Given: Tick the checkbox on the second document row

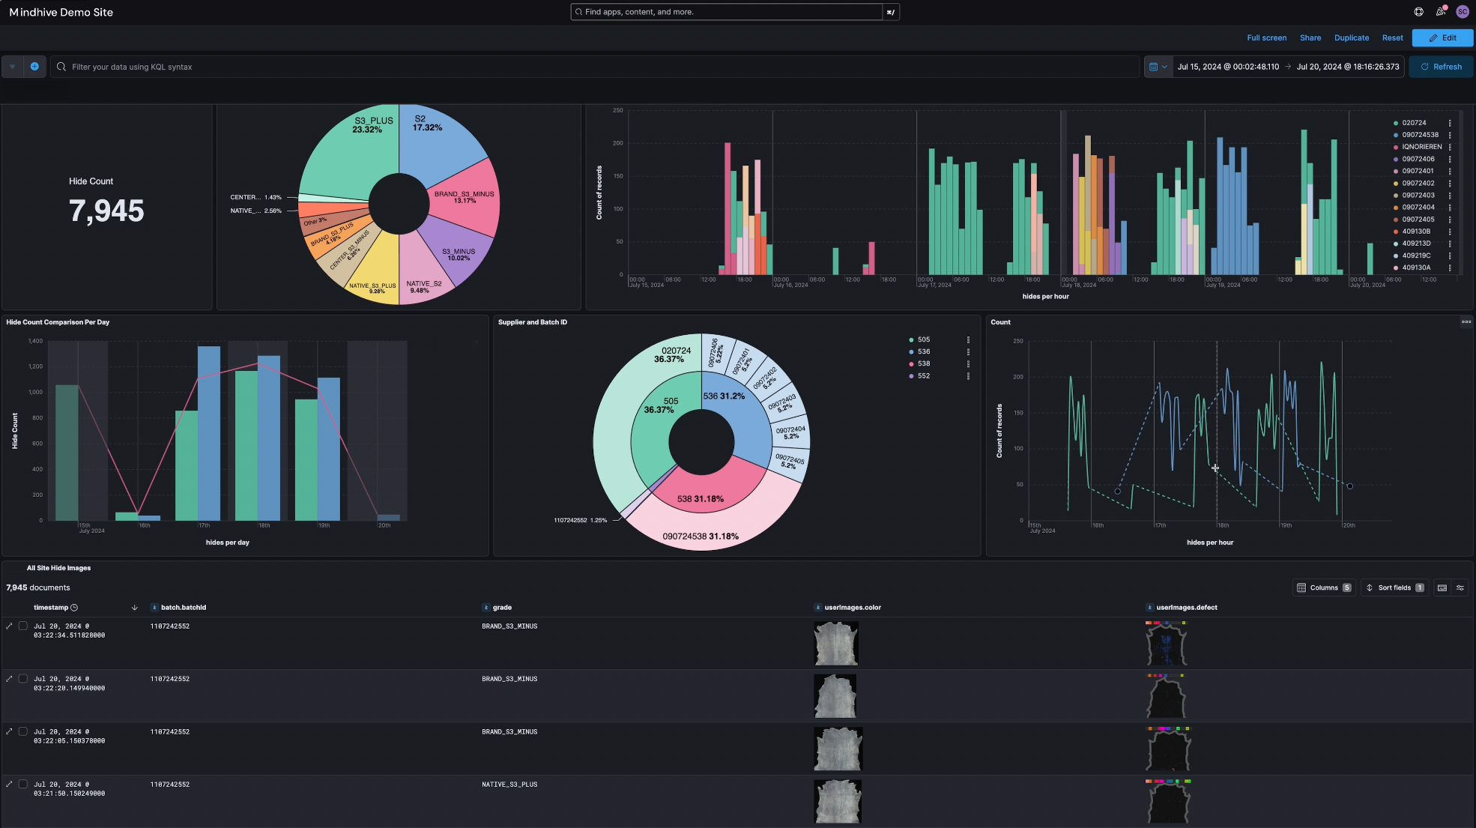Looking at the screenshot, I should point(23,679).
